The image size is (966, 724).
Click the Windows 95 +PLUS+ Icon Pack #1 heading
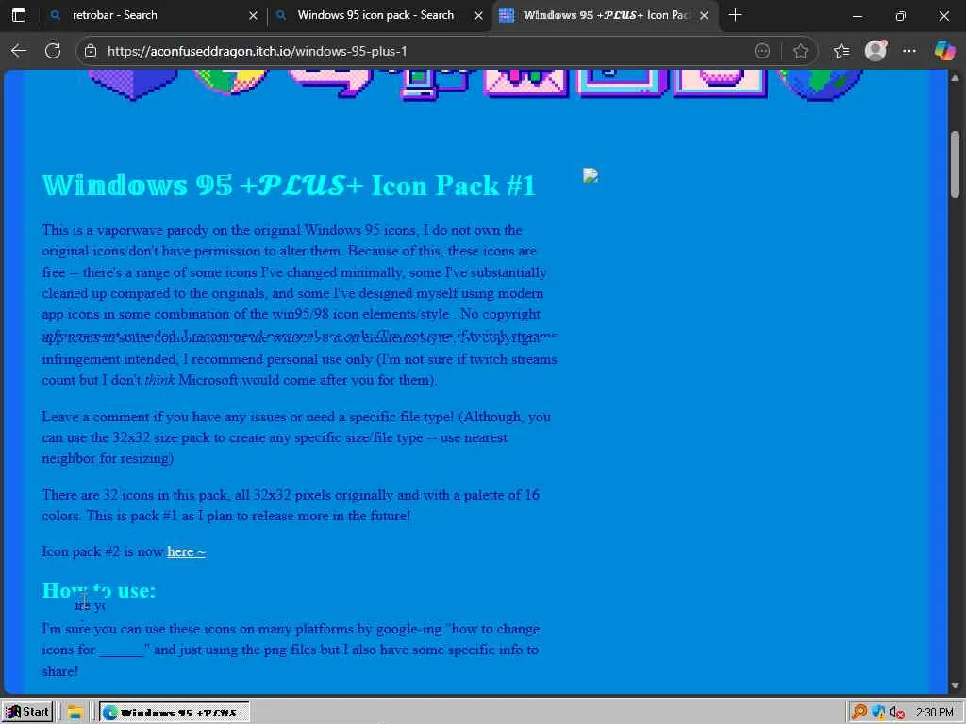click(x=289, y=186)
